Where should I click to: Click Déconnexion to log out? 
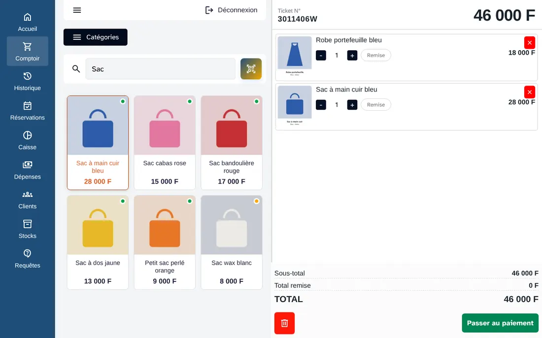pyautogui.click(x=231, y=10)
